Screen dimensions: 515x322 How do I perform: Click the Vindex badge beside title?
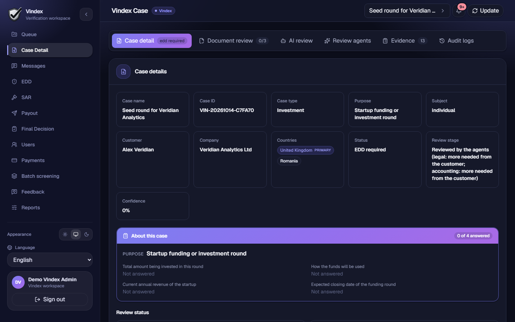[163, 11]
